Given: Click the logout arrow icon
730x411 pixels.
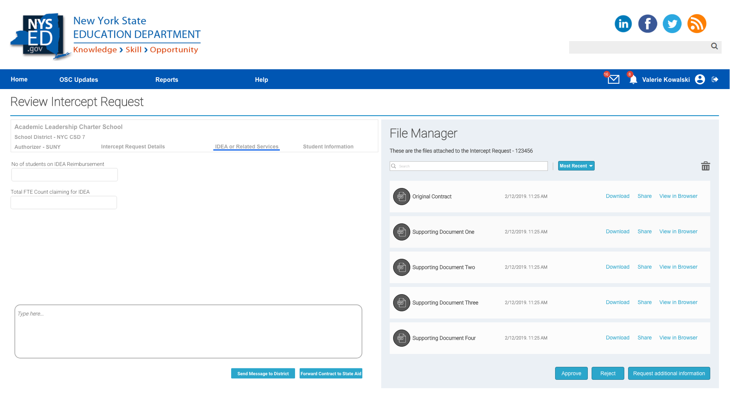Looking at the screenshot, I should [x=715, y=80].
